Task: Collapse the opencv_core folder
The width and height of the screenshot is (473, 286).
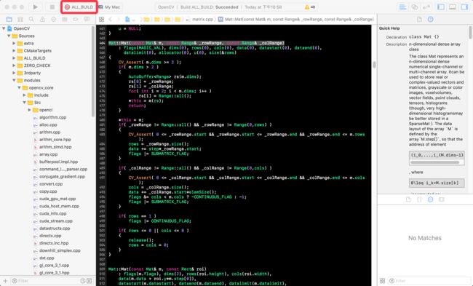Action: click(19, 88)
